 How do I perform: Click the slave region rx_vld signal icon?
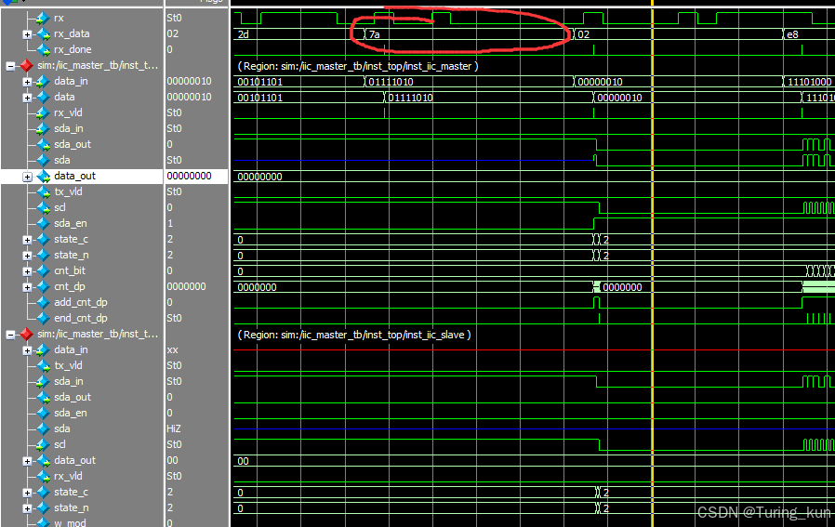click(43, 477)
